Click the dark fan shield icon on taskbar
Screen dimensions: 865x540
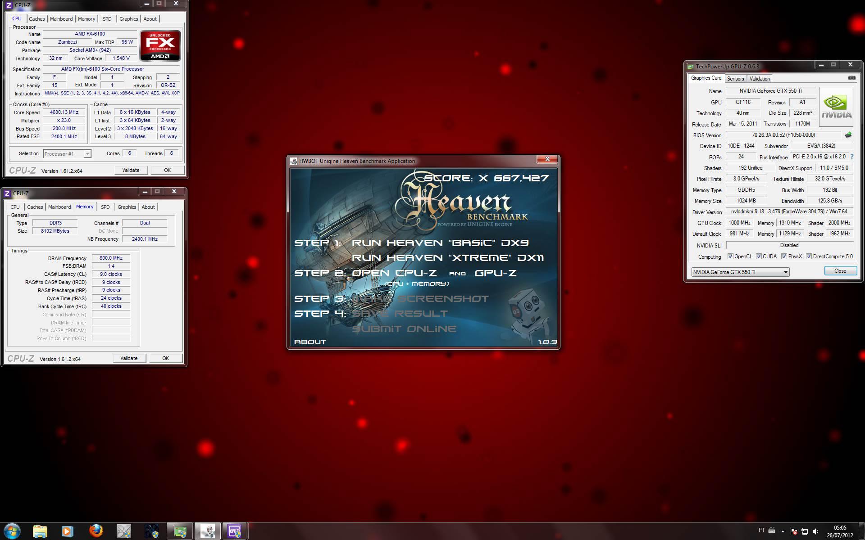[x=152, y=531]
